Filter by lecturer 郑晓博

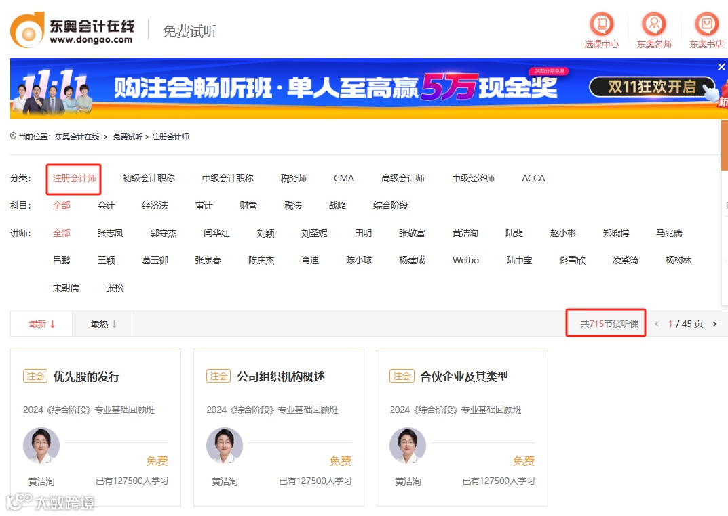[x=615, y=233]
